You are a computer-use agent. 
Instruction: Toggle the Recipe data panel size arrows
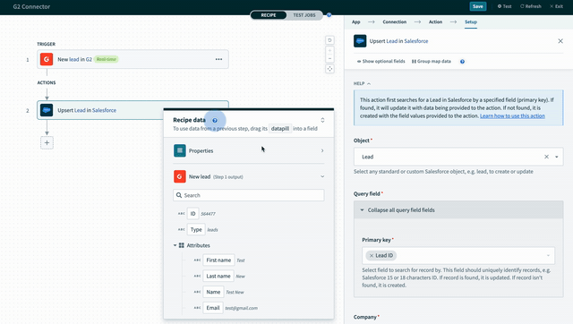322,120
